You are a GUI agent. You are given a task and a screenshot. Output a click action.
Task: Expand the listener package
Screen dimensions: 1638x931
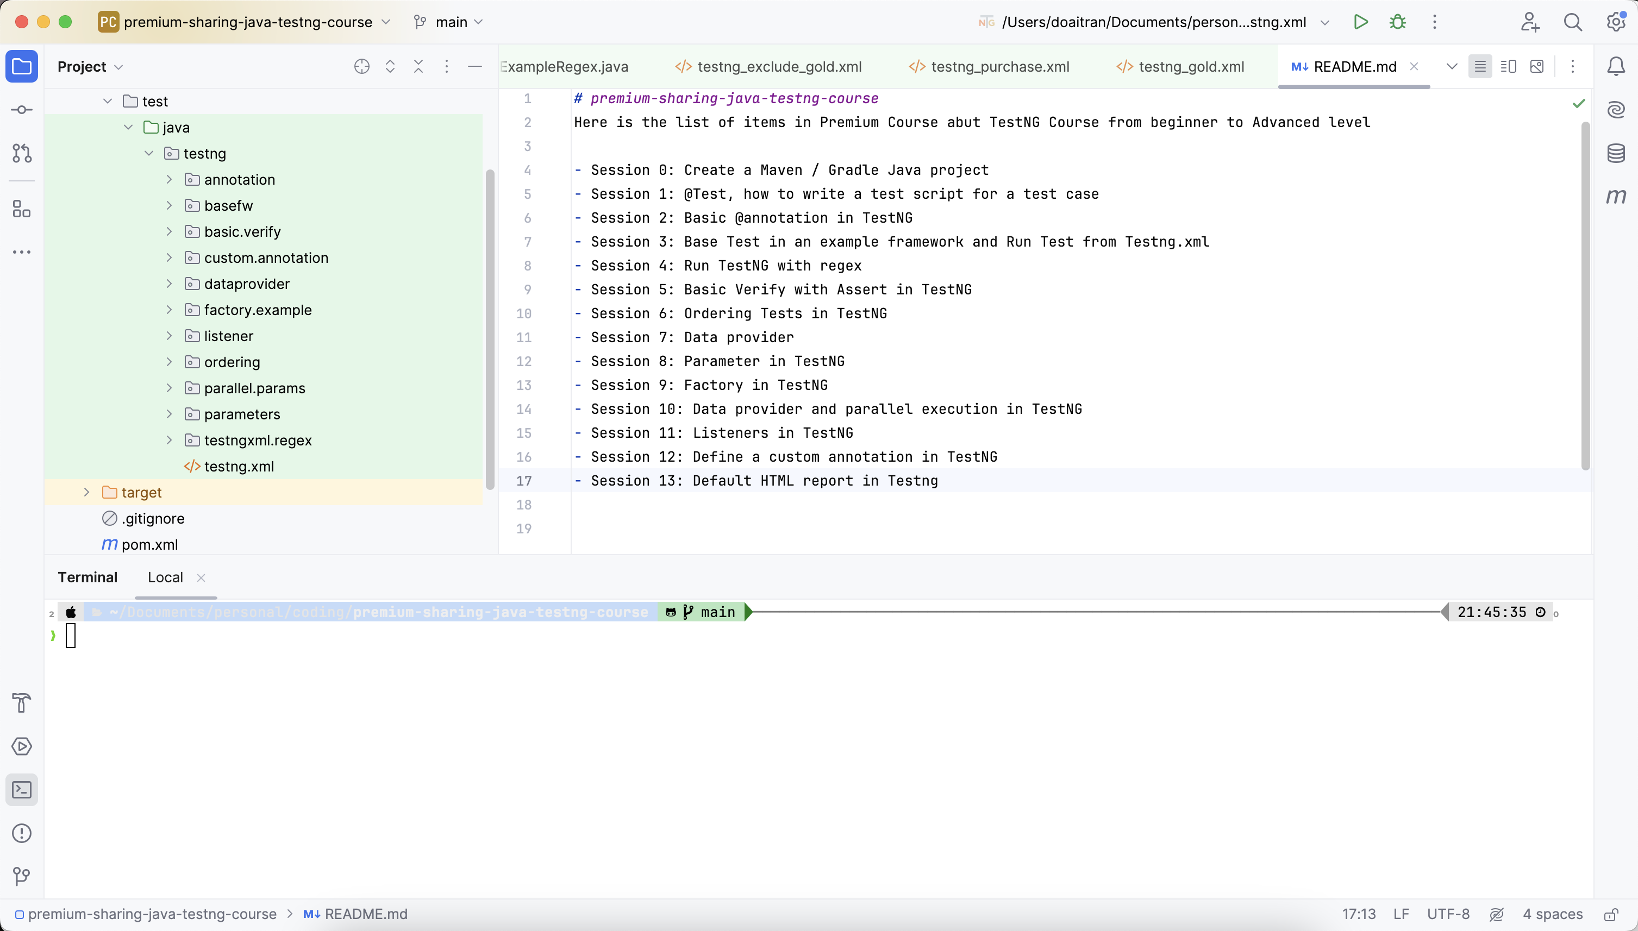point(169,336)
